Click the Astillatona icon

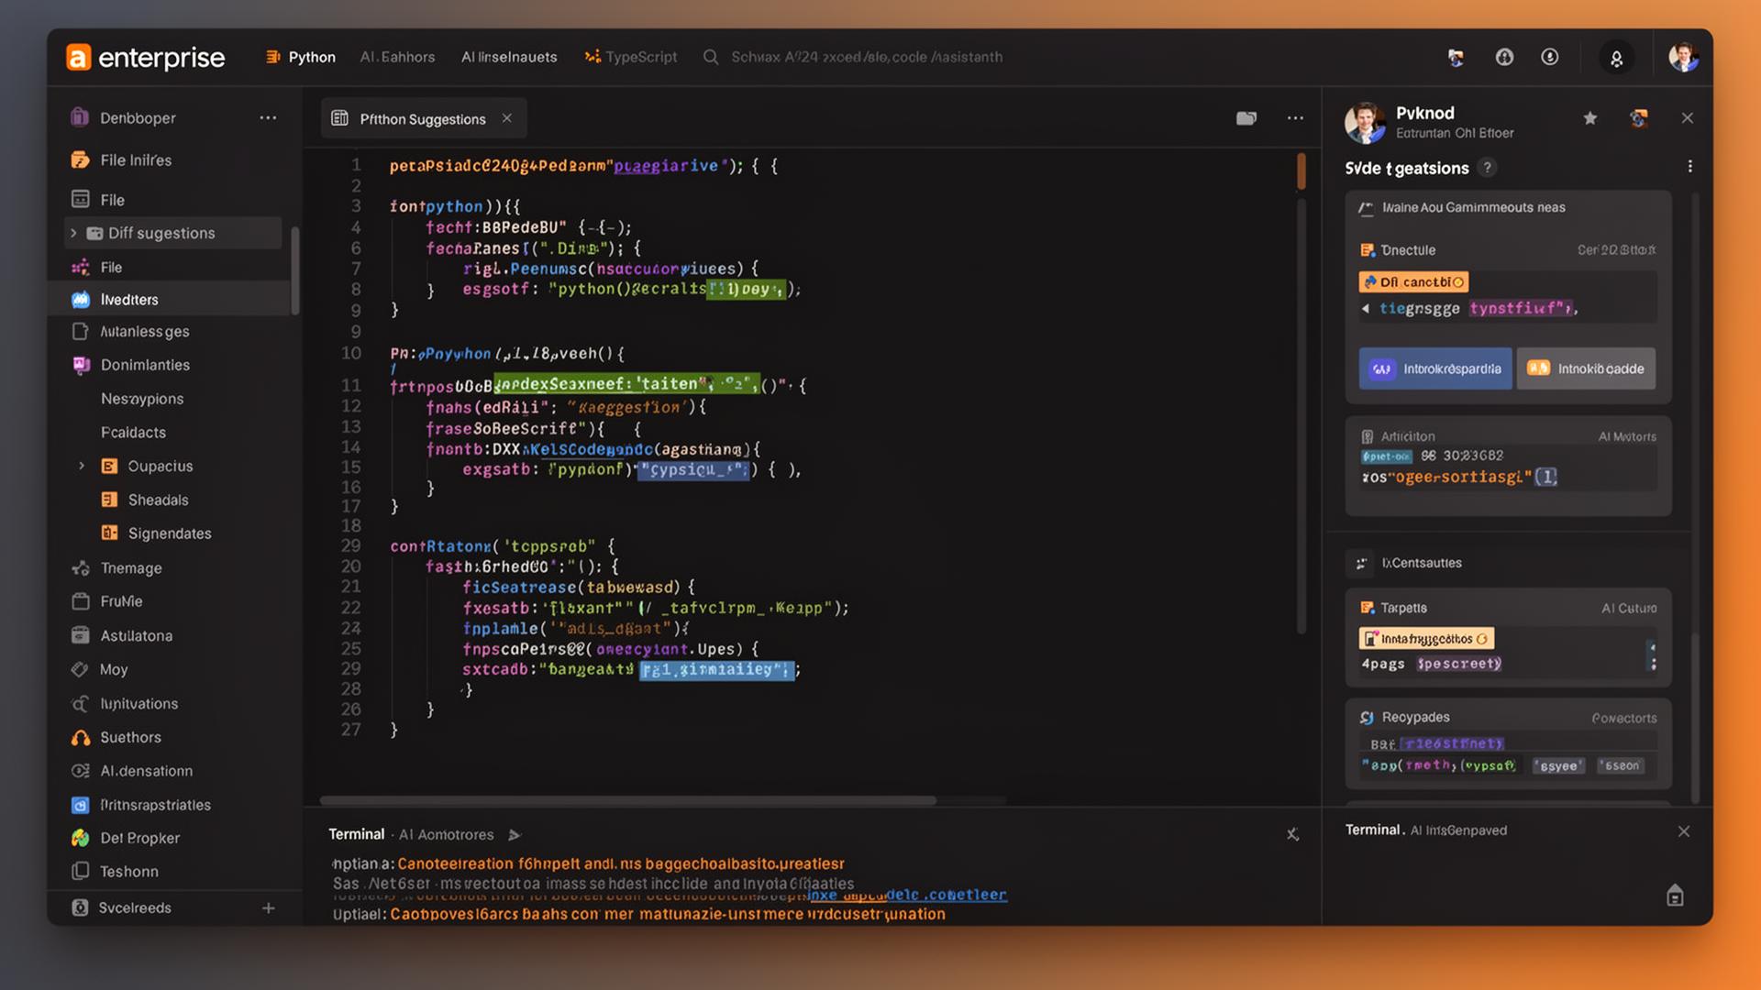point(81,635)
